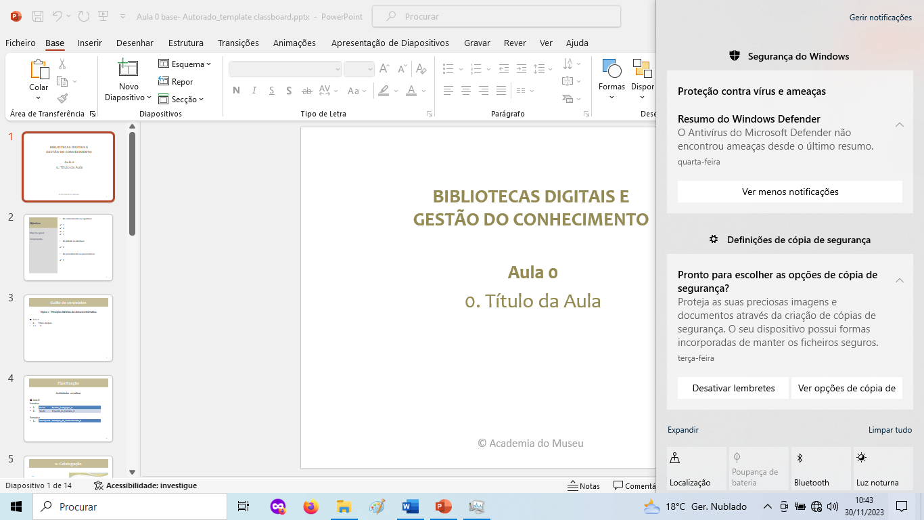
Task: Open the Animações ribbon tab
Action: coord(294,43)
